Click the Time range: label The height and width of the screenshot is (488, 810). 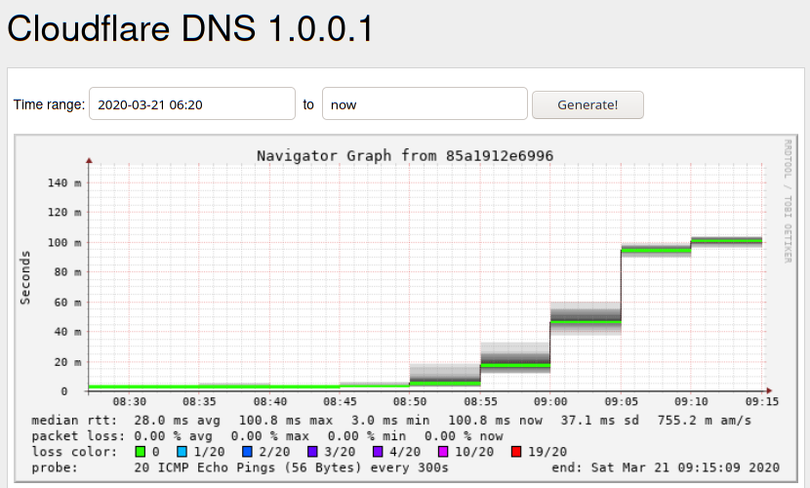click(49, 104)
